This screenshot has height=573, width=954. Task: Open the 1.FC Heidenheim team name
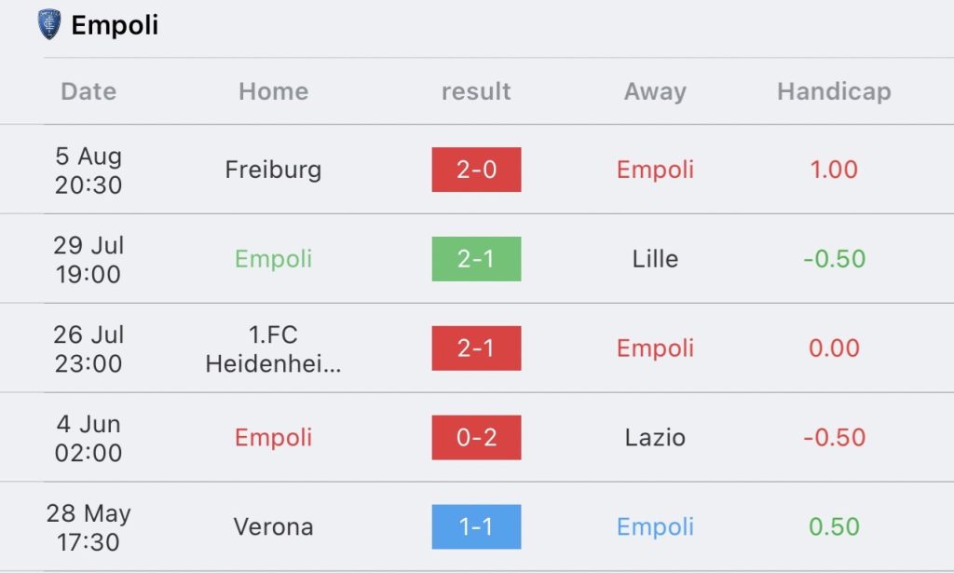click(273, 348)
